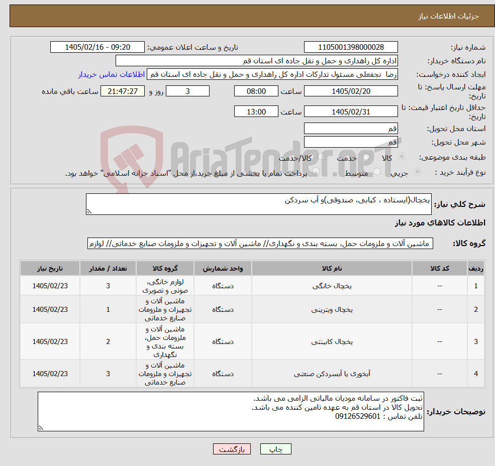Click date 1405/02/23 in یخچال خانگی row

[x=50, y=286]
